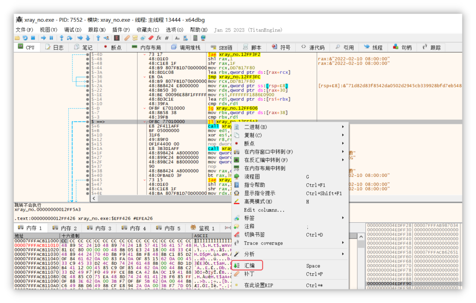Select 指令帮助 in the context menu
Screen dimensions: 476x303
pos(291,185)
